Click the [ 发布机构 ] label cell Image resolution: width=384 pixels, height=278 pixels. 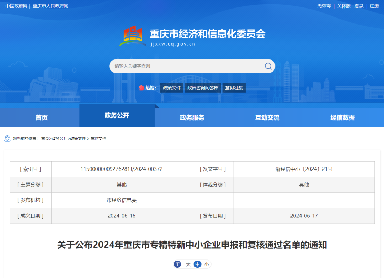click(31, 200)
